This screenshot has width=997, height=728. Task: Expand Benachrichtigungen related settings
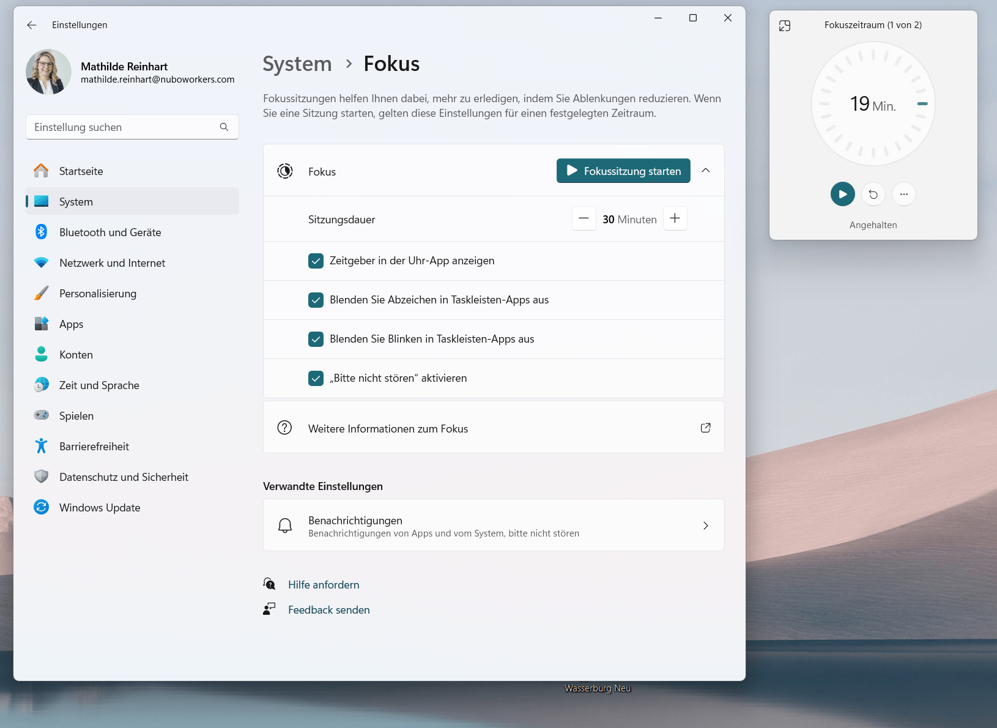click(706, 525)
